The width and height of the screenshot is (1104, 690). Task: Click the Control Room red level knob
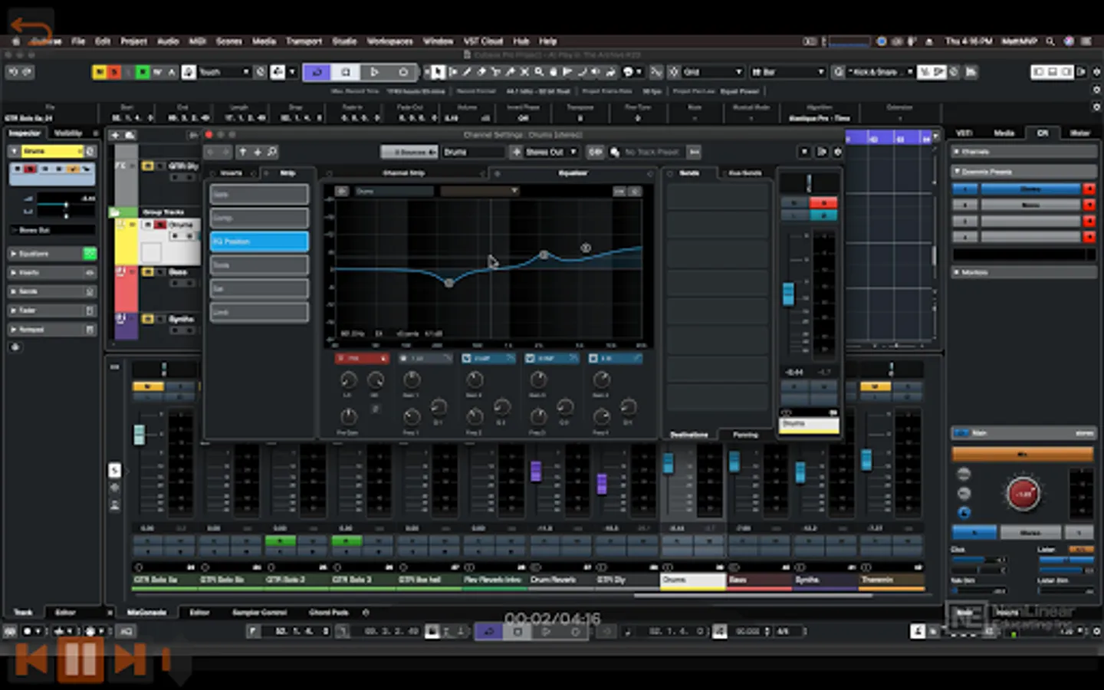(1023, 494)
